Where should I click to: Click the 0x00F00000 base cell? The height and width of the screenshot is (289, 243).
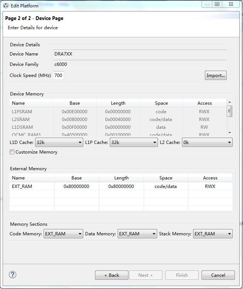[x=74, y=127]
